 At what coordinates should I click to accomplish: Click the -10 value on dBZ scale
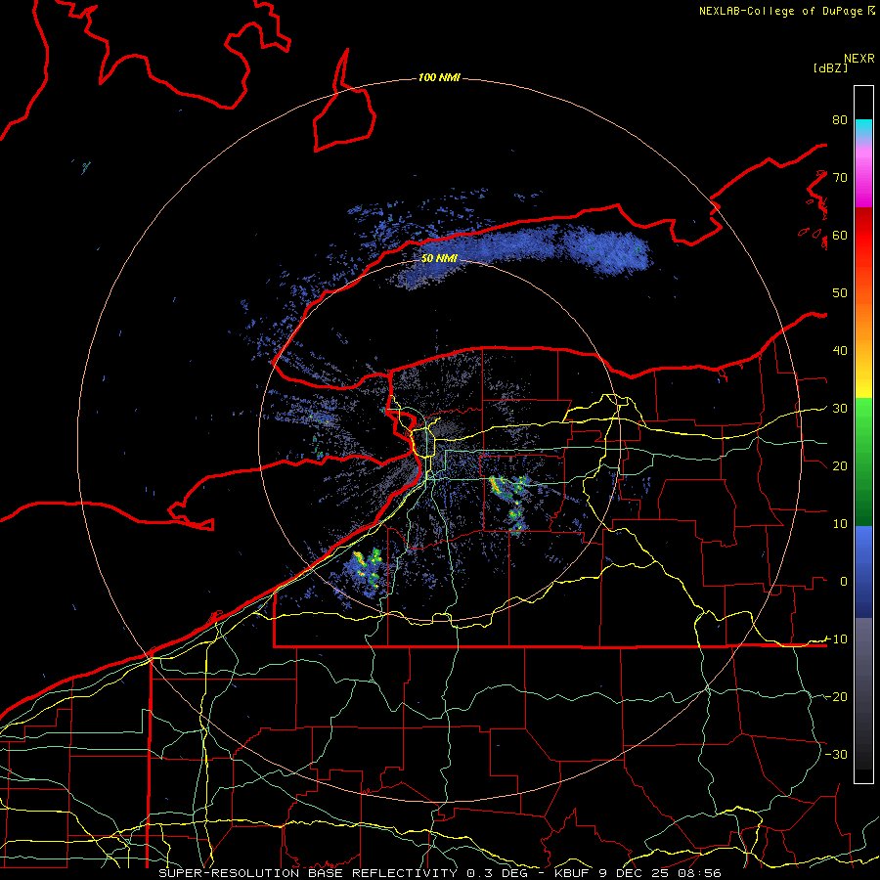836,639
